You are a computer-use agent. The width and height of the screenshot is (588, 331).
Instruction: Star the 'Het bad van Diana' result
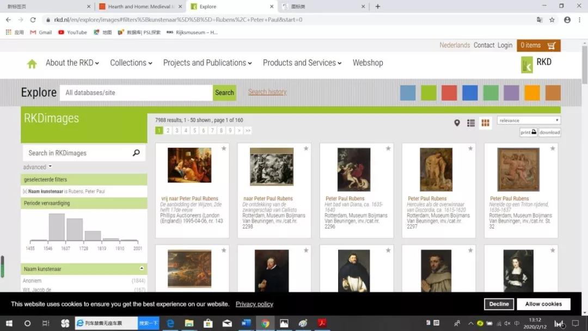coord(388,149)
